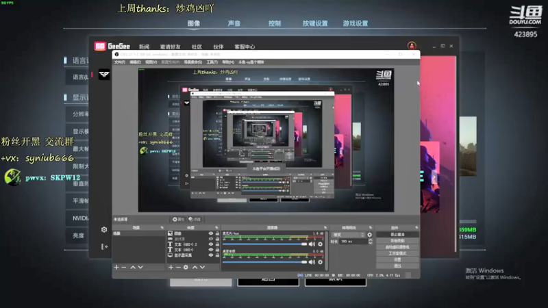
Task: Click the GeeGee user avatar icon
Action: tap(412, 46)
